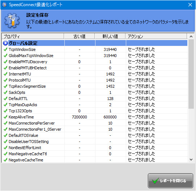Image resolution: width=196 pixels, height=191 pixels.
Task: Click green checkmark next to GlobalMaxTcpWindowSize
Action: coord(5,56)
